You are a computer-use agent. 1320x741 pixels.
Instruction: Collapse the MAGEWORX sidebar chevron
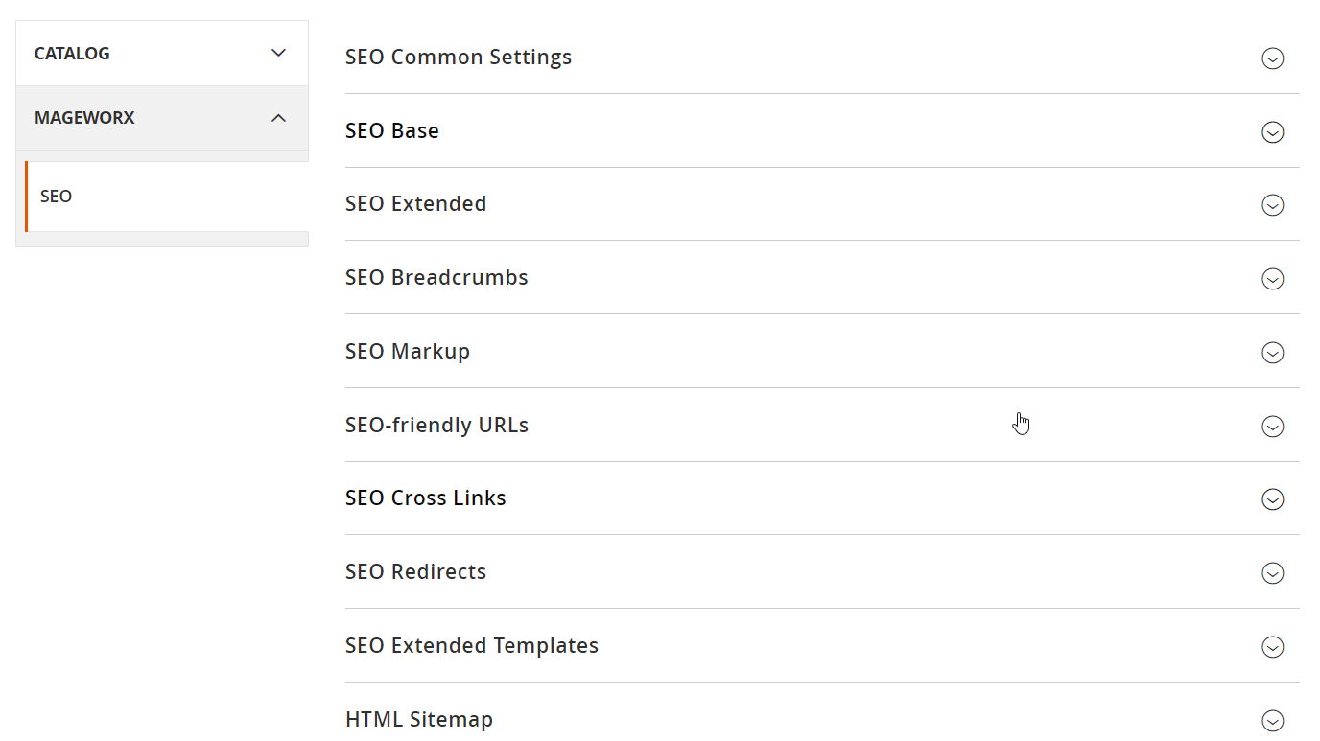pos(278,118)
